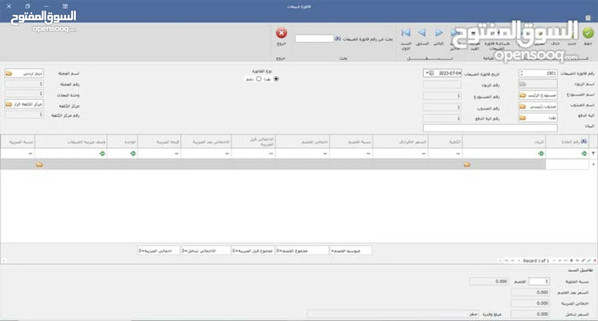This screenshot has height=321, width=598.
Task: Open folder icon in cost center field
Action: coord(8,104)
